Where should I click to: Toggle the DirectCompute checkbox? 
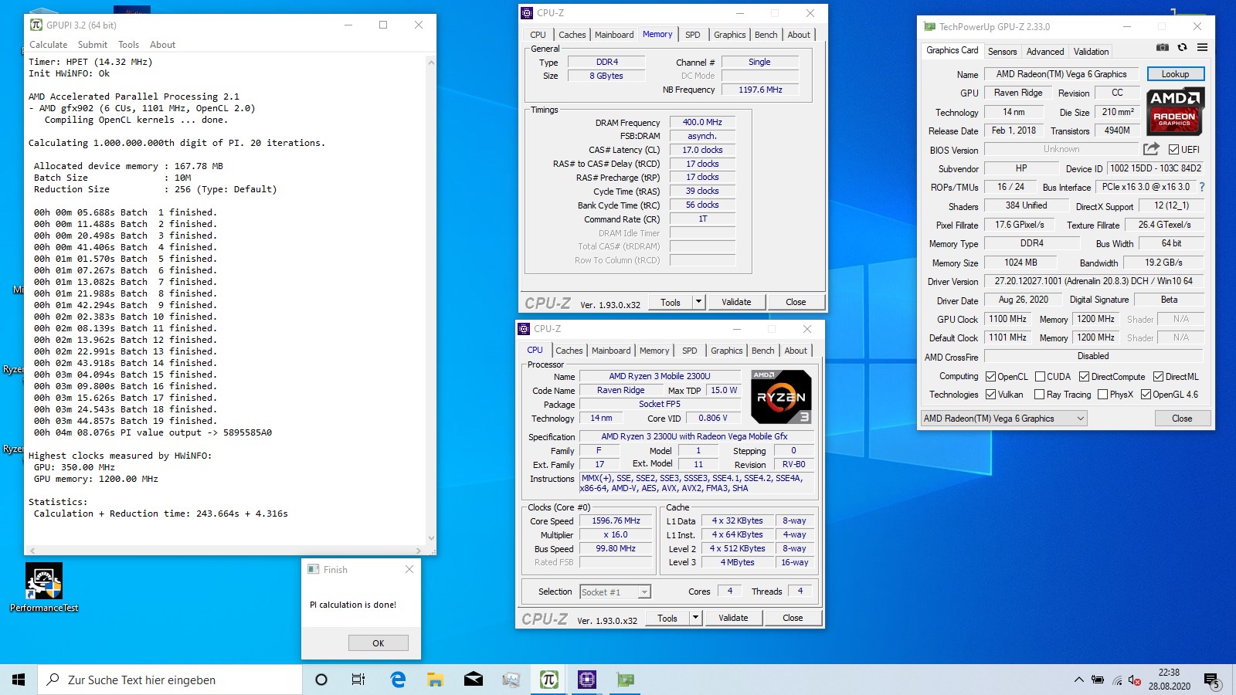click(1084, 376)
